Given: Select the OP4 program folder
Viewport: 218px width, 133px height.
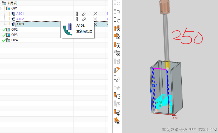Looking at the screenshot, I should pos(14,40).
